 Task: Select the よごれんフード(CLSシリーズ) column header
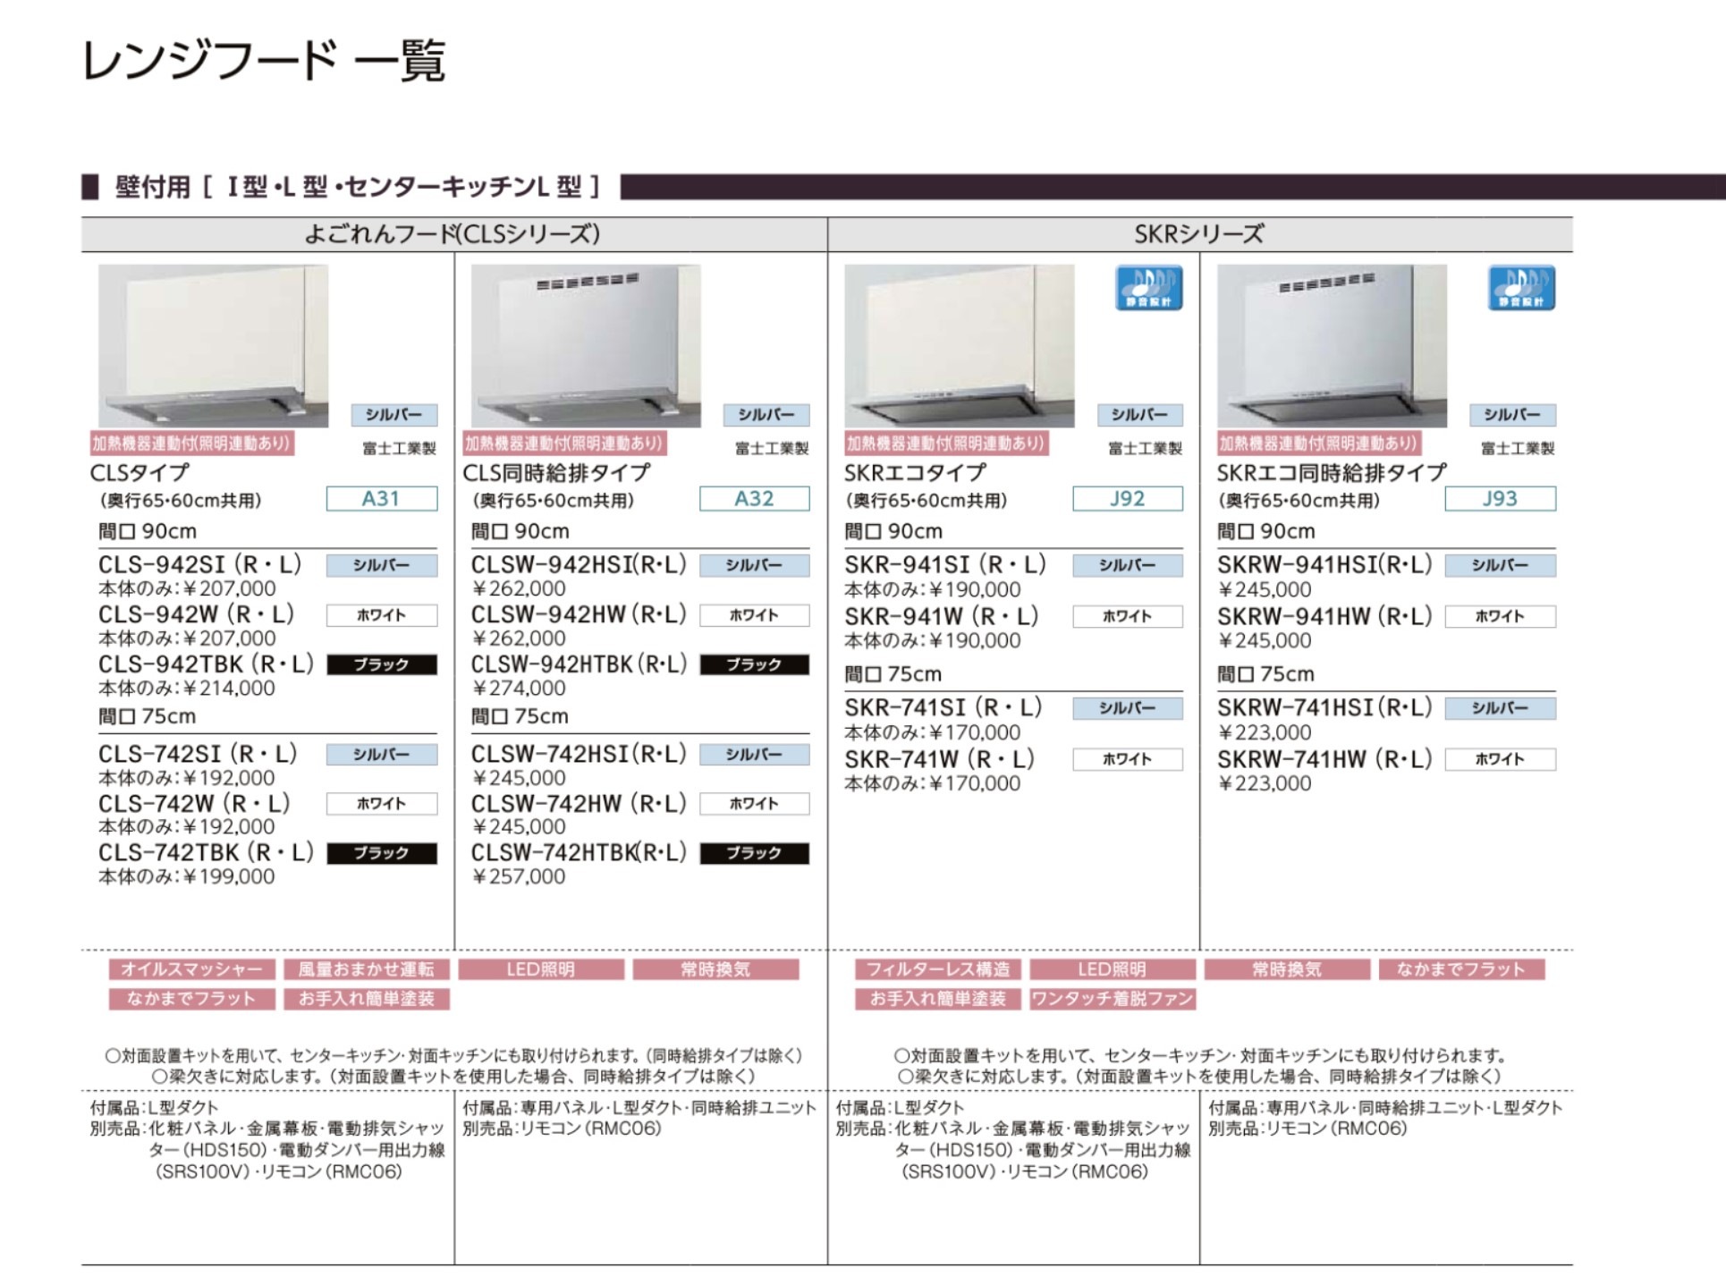click(x=453, y=234)
